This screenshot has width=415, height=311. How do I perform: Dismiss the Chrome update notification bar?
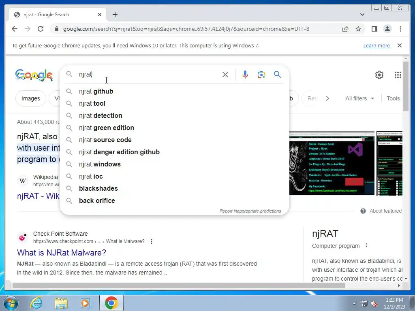[400, 45]
